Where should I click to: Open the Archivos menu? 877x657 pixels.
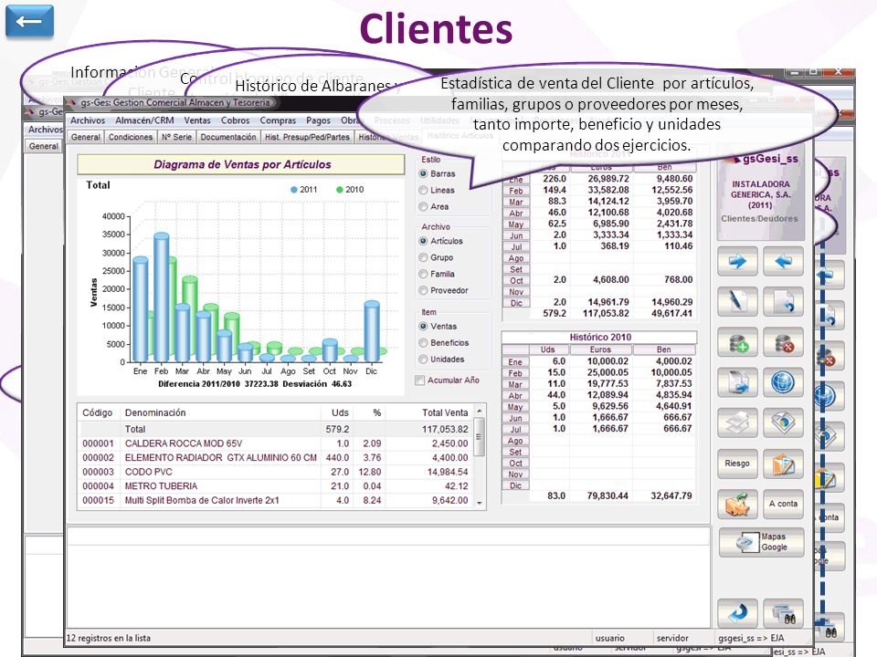point(88,120)
